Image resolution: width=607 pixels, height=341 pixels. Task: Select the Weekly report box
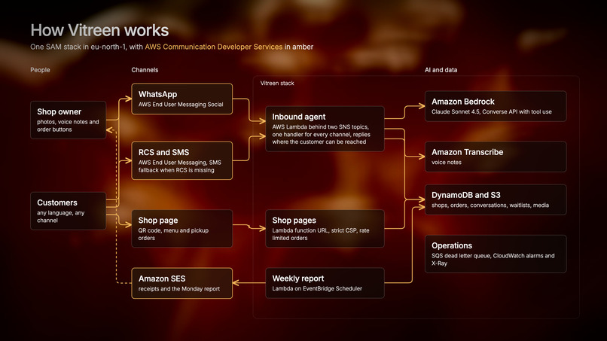325,283
